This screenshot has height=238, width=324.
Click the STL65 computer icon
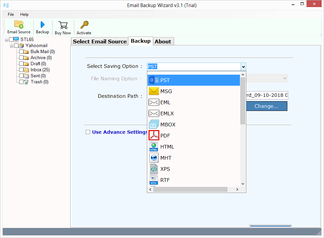(16, 39)
